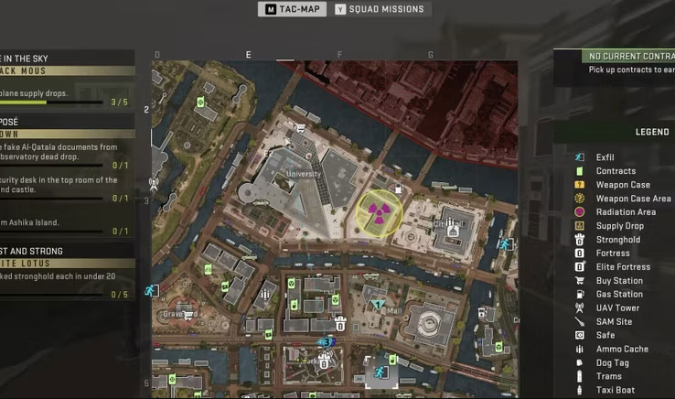
Task: Select the stronghold icon southwest of Mall
Action: 340,324
